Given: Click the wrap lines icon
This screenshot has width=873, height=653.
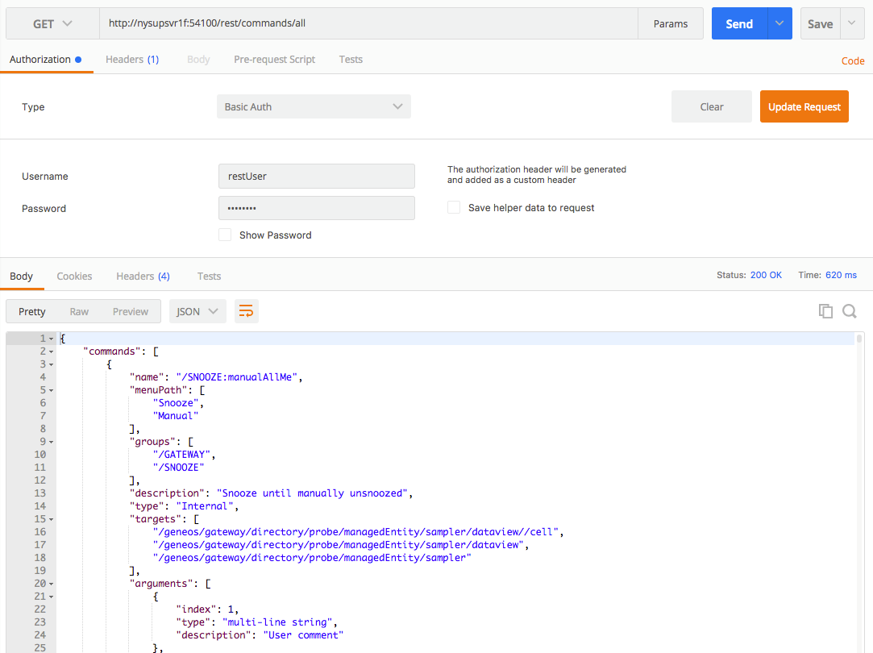Looking at the screenshot, I should coord(247,311).
